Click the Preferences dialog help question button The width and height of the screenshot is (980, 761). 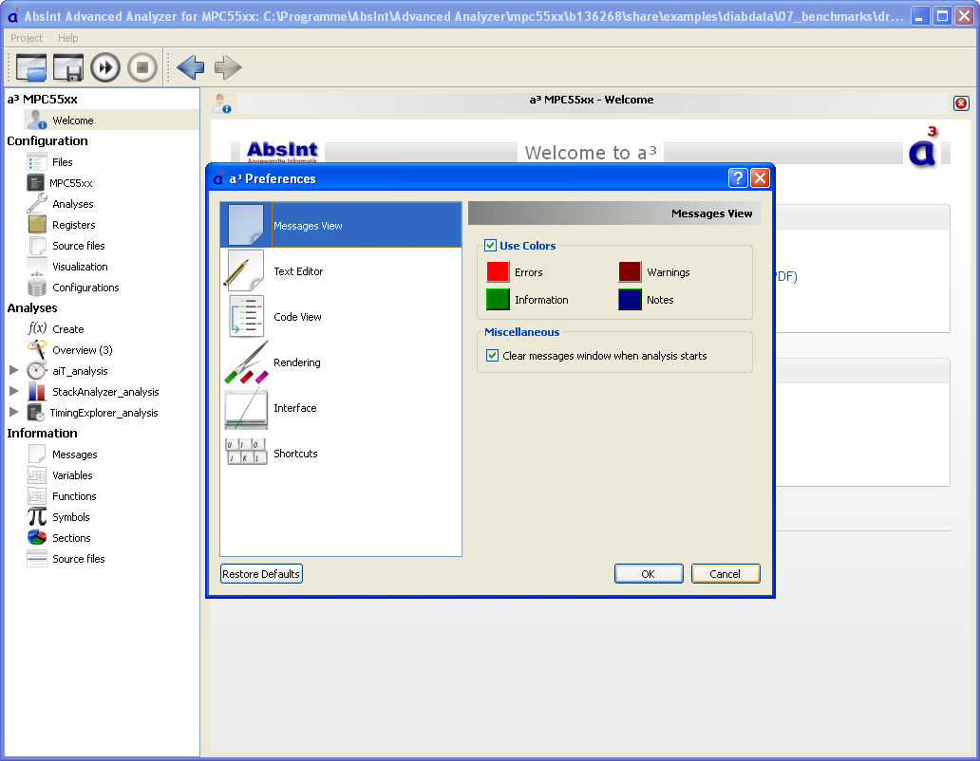click(x=738, y=178)
